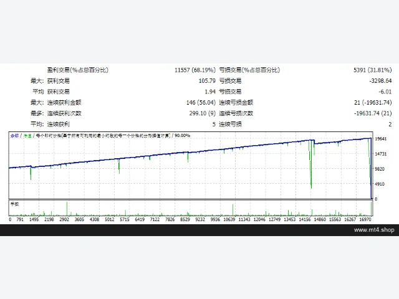Click the average consecutive wins value 5
The height and width of the screenshot is (299, 399).
pos(214,125)
